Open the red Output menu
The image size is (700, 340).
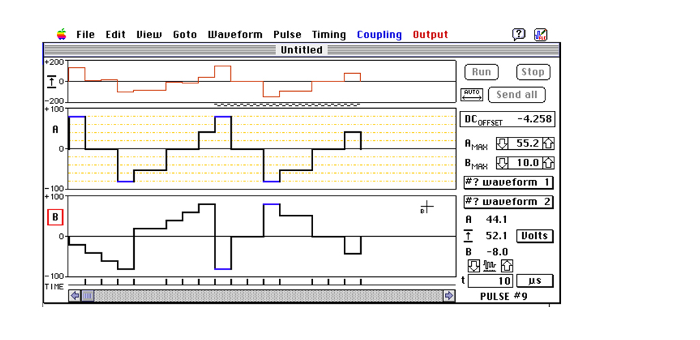pyautogui.click(x=431, y=34)
